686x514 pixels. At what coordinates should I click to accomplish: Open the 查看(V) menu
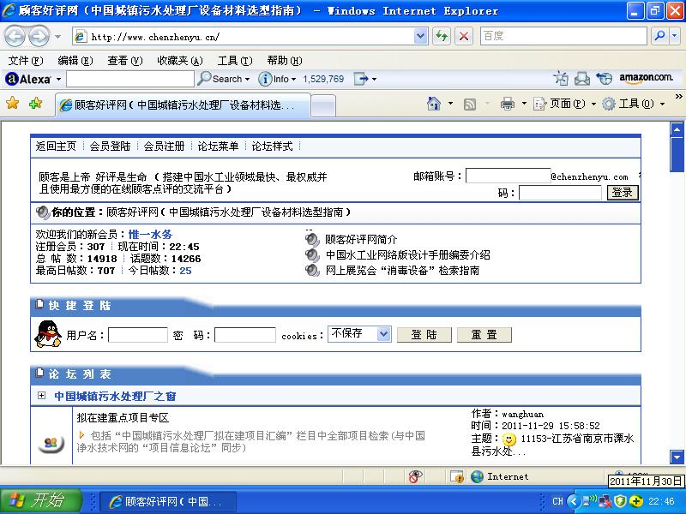[125, 60]
